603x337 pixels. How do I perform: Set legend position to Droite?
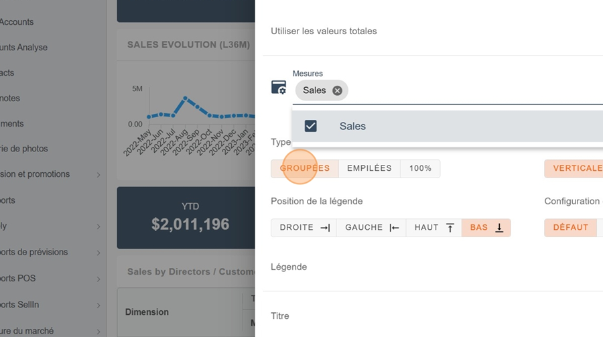(304, 228)
